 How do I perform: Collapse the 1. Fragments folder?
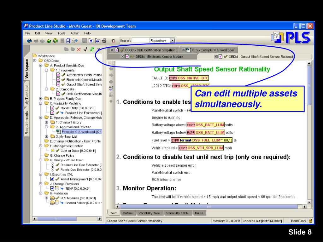pyautogui.click(x=47, y=70)
